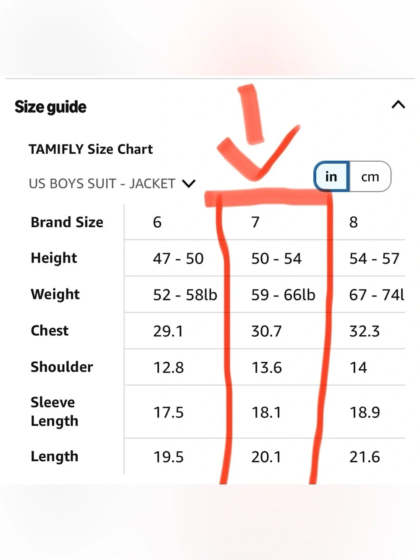Click the Height row label
420x560 pixels.
[54, 258]
